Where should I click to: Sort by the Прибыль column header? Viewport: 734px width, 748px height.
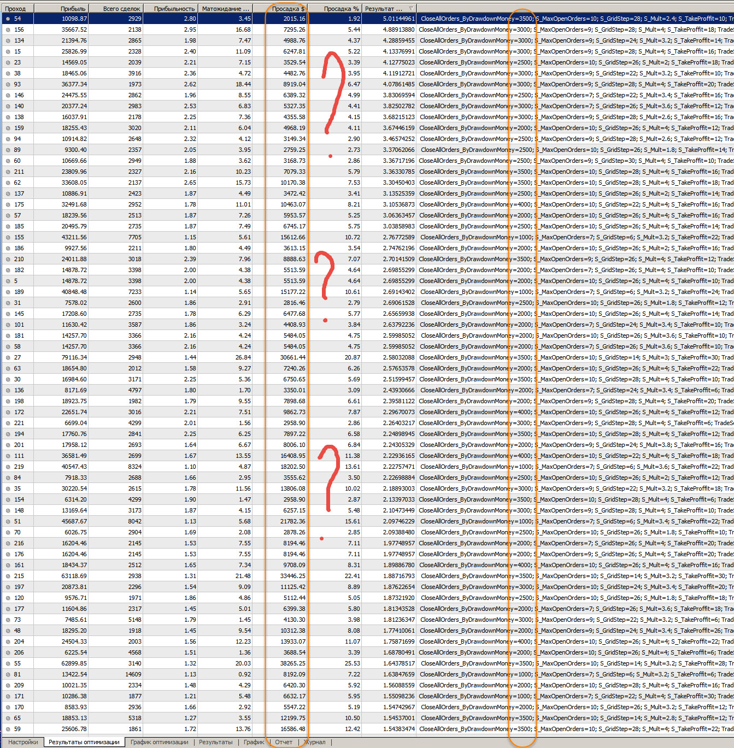[61, 9]
